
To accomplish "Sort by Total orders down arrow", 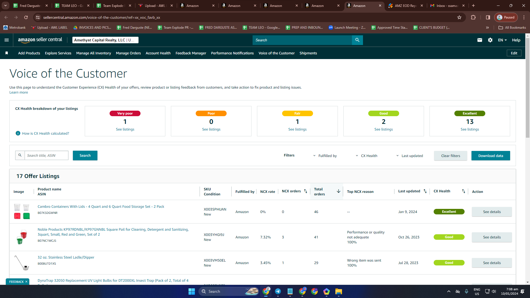I will (338, 191).
